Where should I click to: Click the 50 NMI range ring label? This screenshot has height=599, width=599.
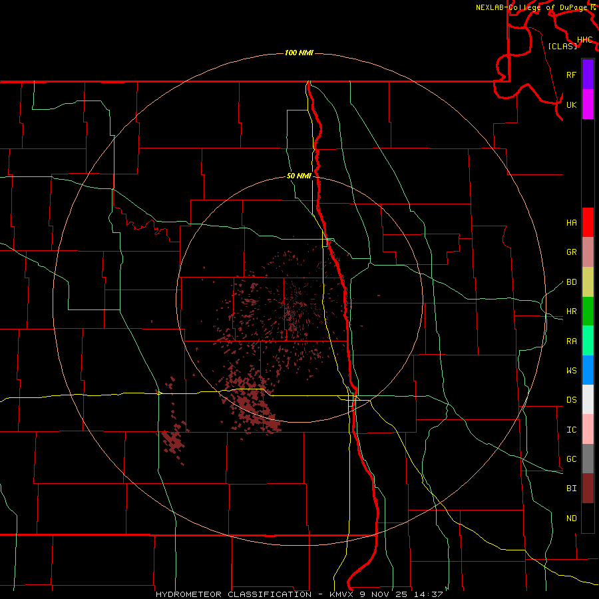click(299, 176)
